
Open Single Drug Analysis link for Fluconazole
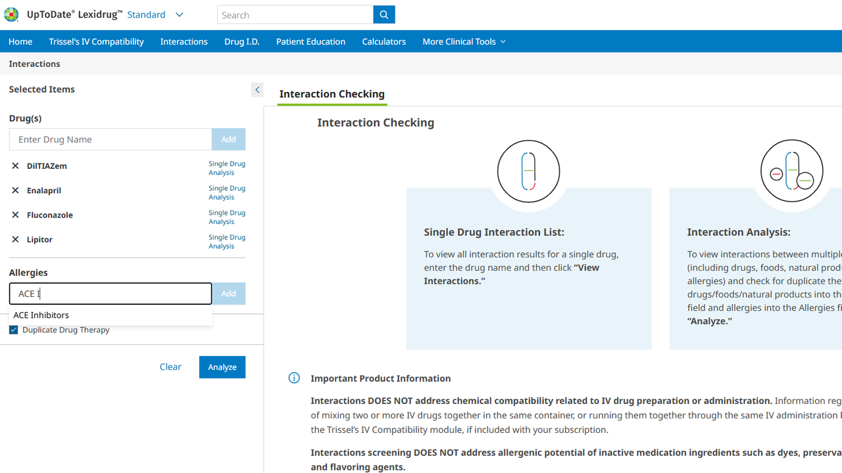pos(227,217)
